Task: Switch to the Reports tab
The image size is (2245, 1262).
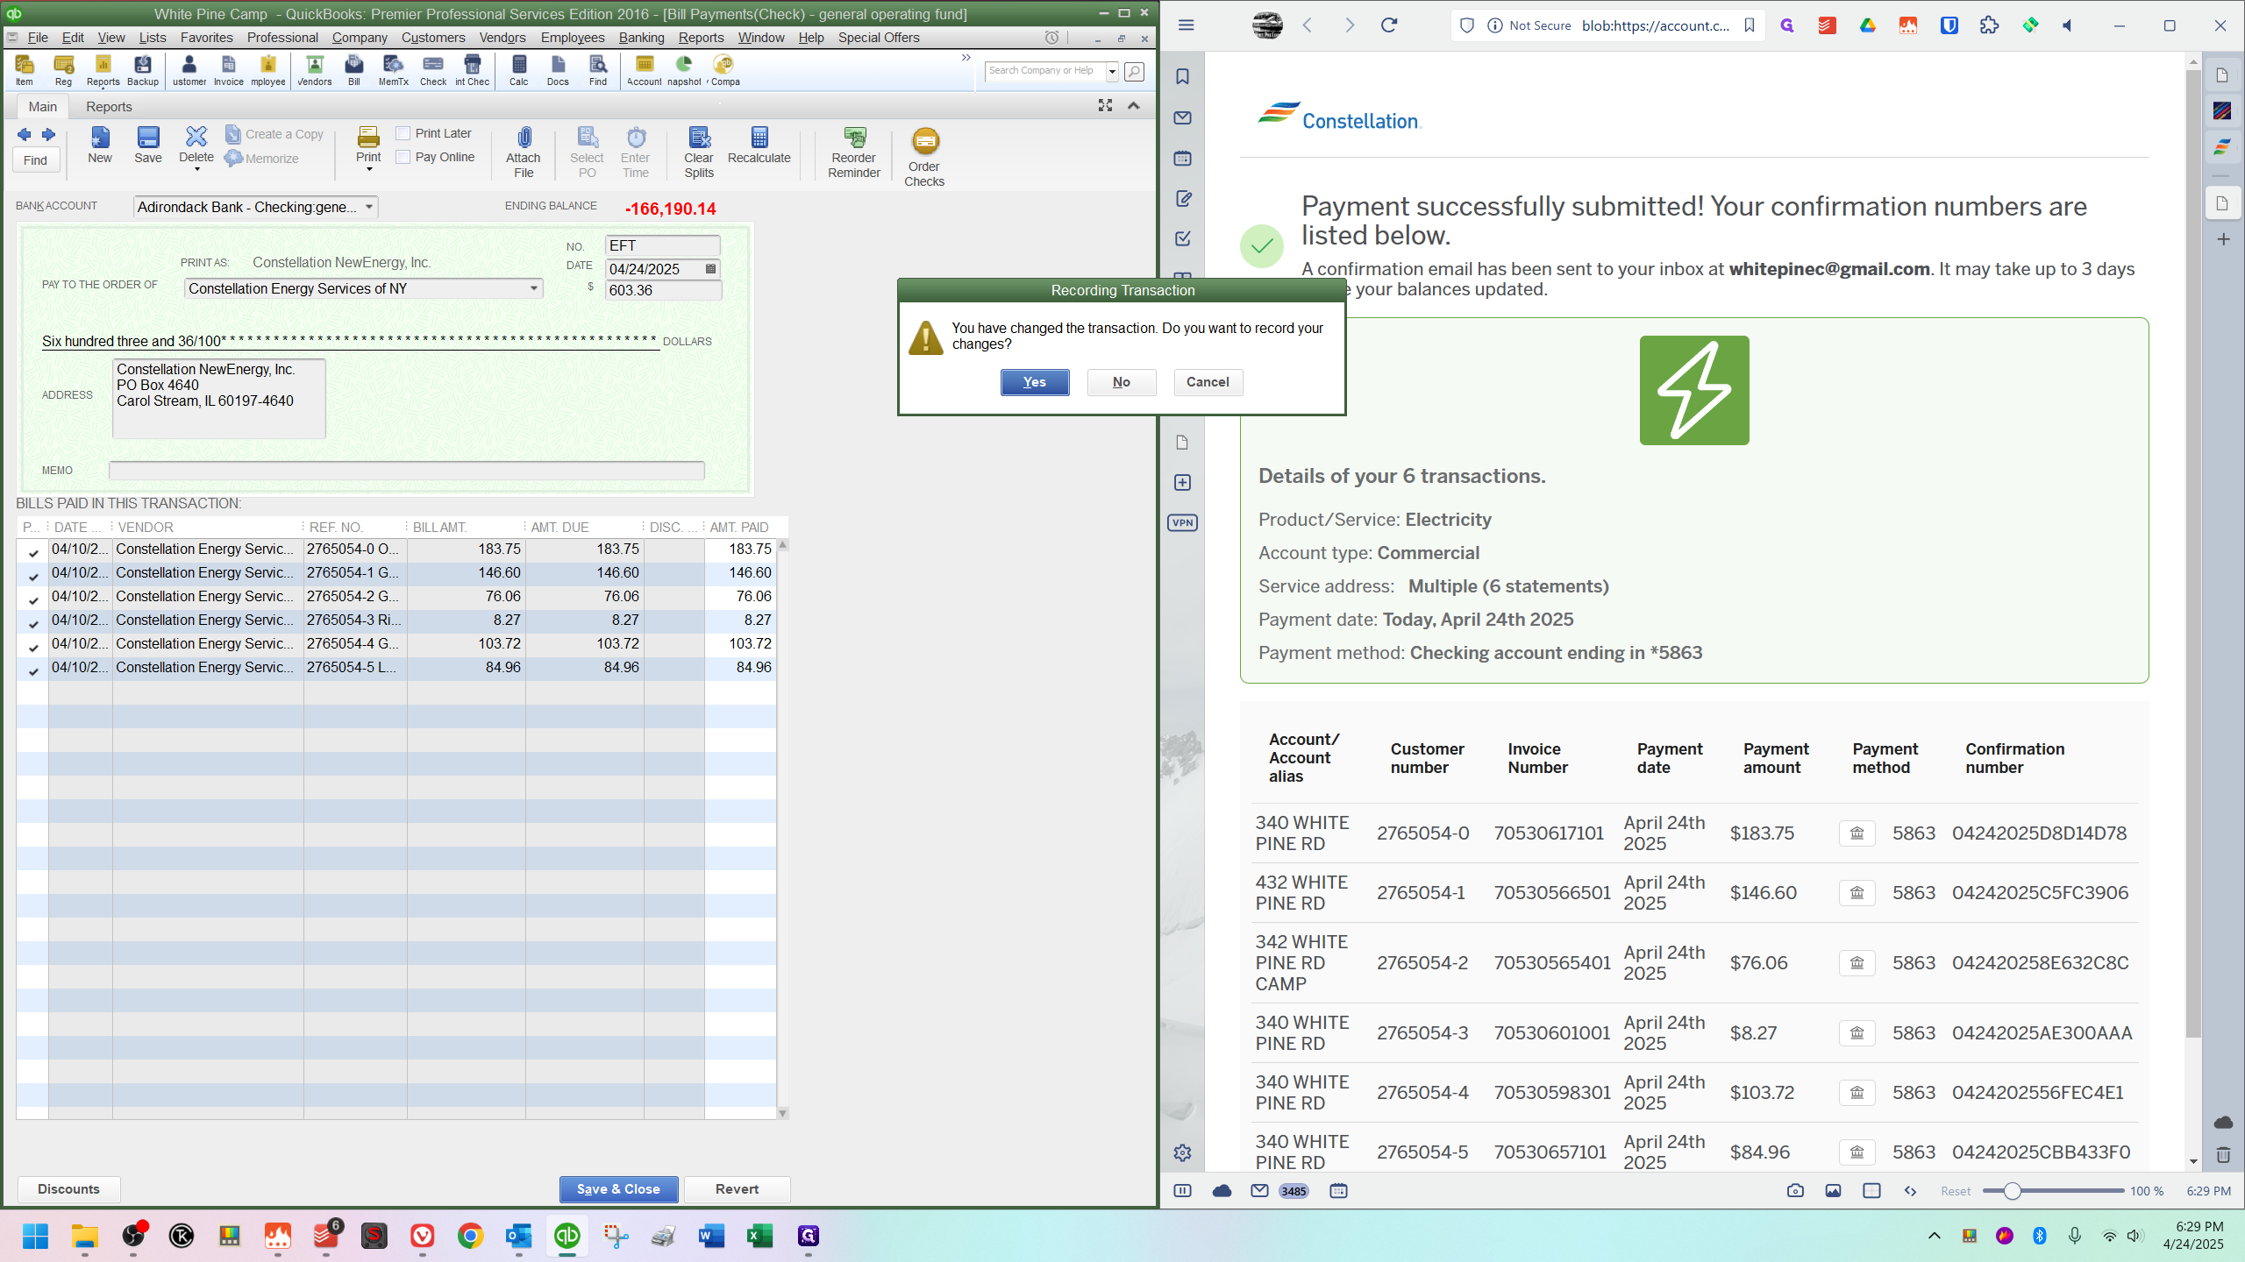Action: (109, 106)
